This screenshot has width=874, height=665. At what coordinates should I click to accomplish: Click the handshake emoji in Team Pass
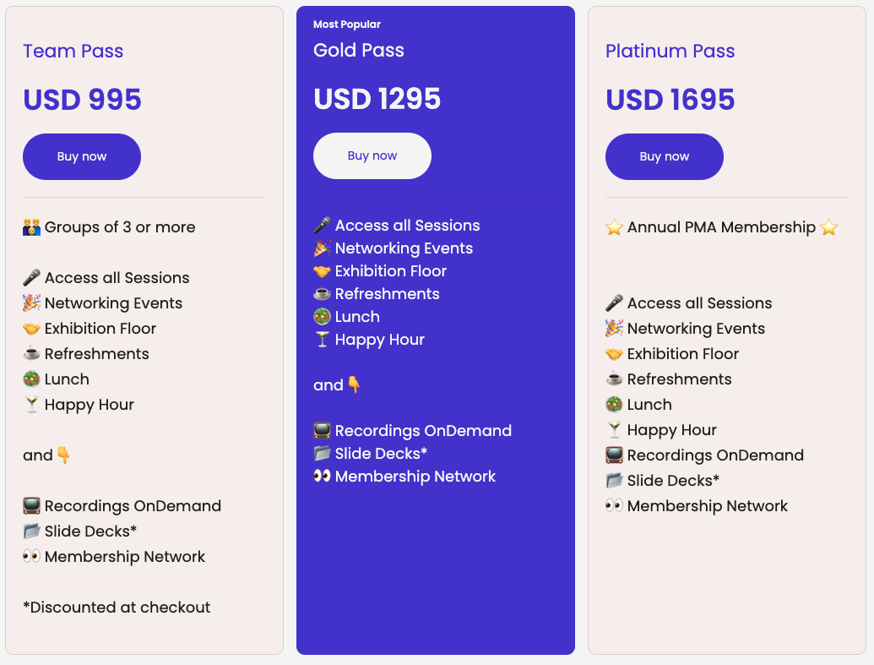coord(32,329)
